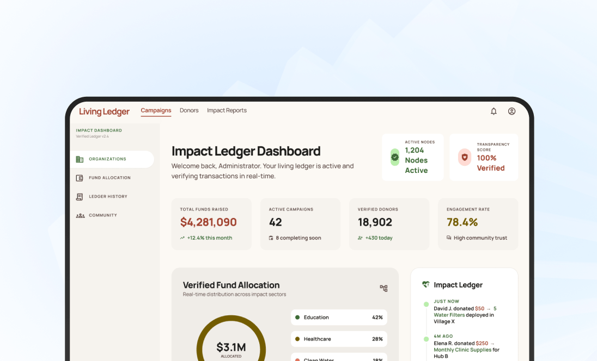Click the $3.1M allocated donut chart
This screenshot has height=361, width=597.
pos(232,347)
